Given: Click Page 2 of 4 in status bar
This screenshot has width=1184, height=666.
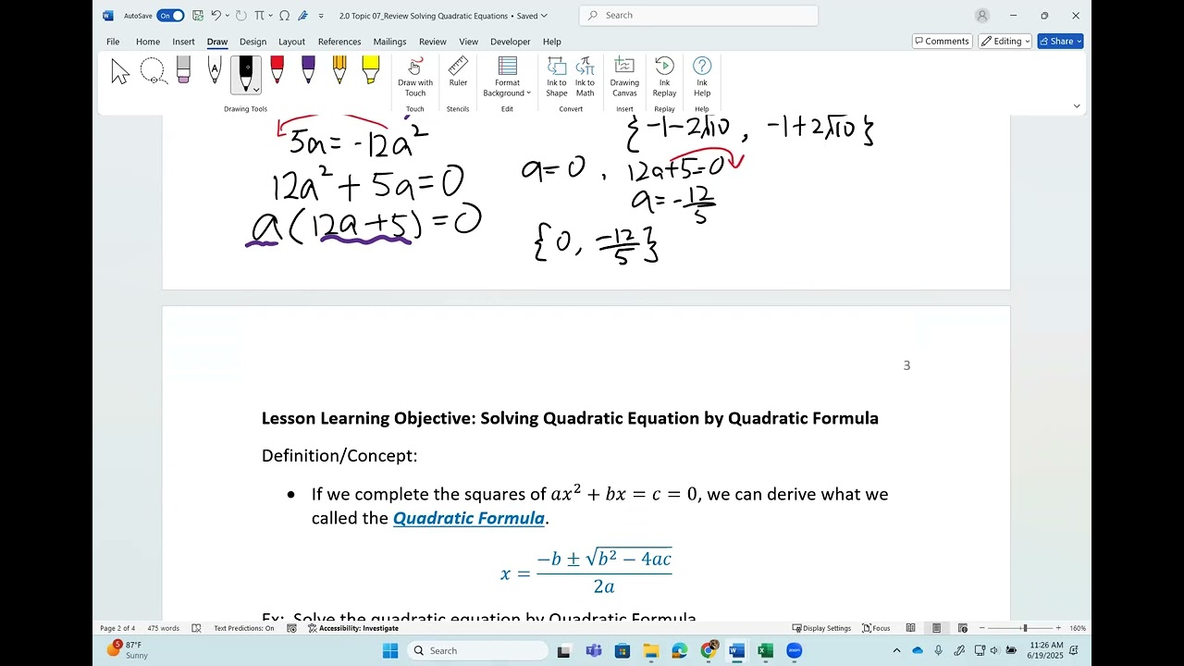Looking at the screenshot, I should pyautogui.click(x=117, y=628).
